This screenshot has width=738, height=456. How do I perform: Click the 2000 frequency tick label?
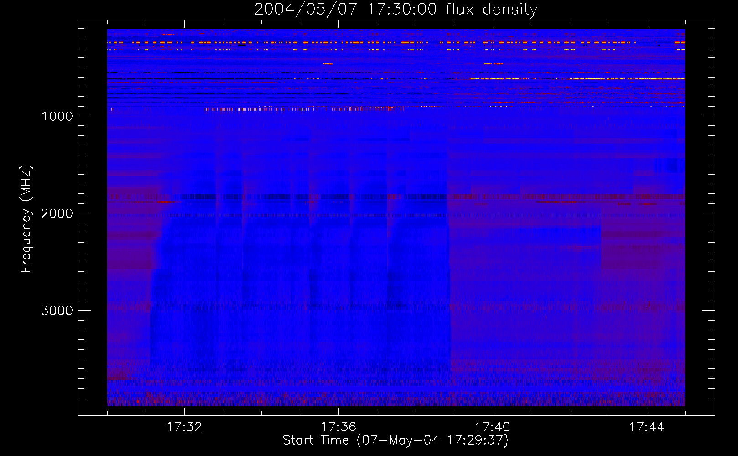[x=57, y=213]
